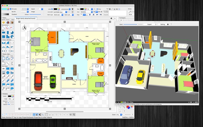Enable the Shadow checkbox
The height and width of the screenshot is (127, 203).
(2, 96)
